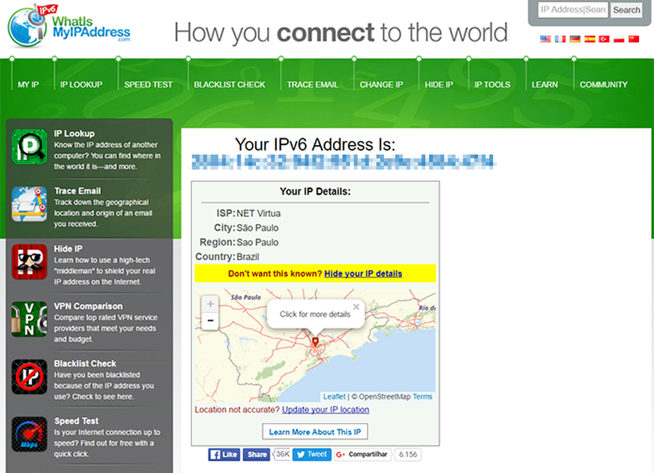Follow the Hide your IP details link

(363, 274)
